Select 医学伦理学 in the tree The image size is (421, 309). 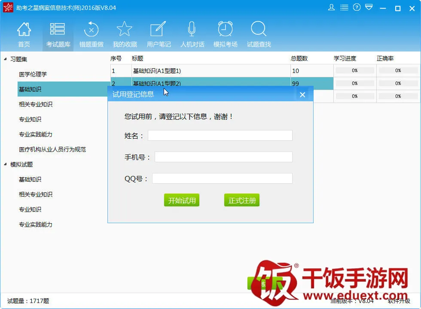(33, 74)
